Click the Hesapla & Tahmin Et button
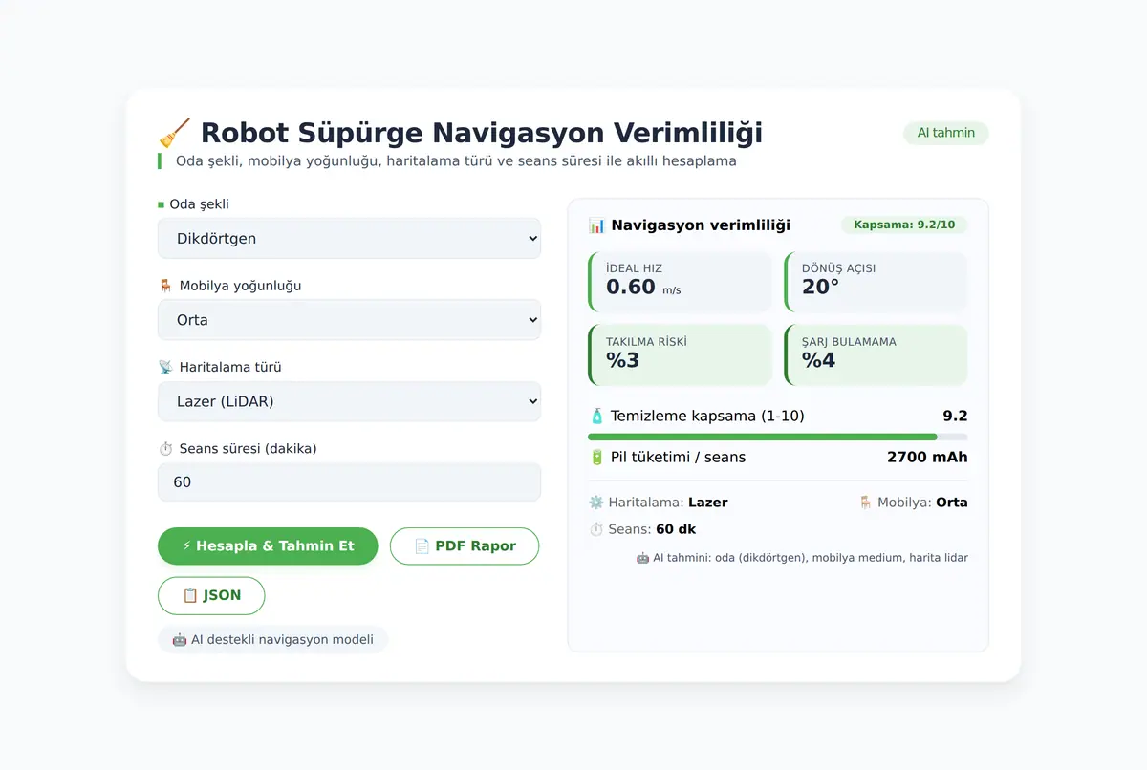1147x770 pixels. (268, 546)
